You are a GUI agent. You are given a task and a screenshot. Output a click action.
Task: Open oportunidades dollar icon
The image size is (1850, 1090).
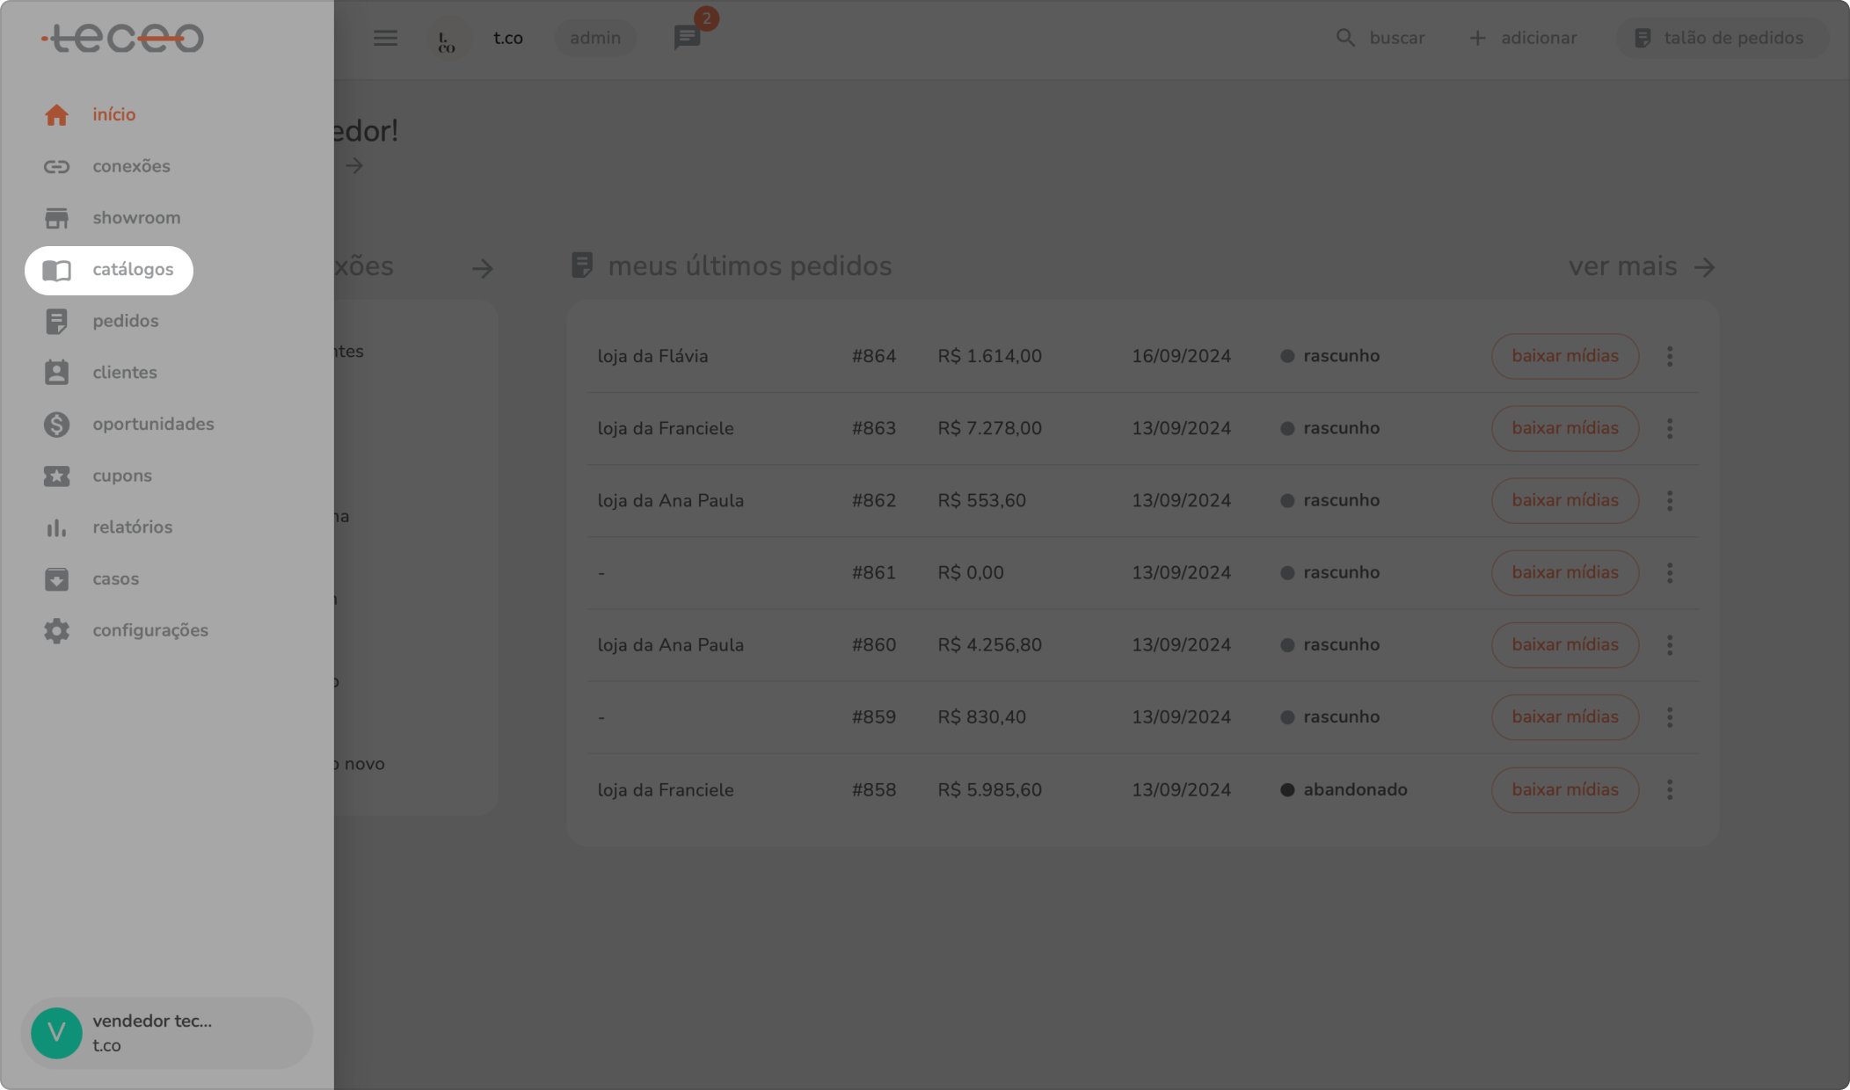pos(56,425)
